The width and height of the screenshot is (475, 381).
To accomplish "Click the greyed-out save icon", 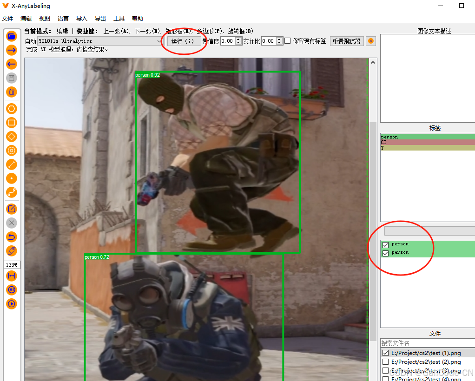I will click(x=12, y=78).
